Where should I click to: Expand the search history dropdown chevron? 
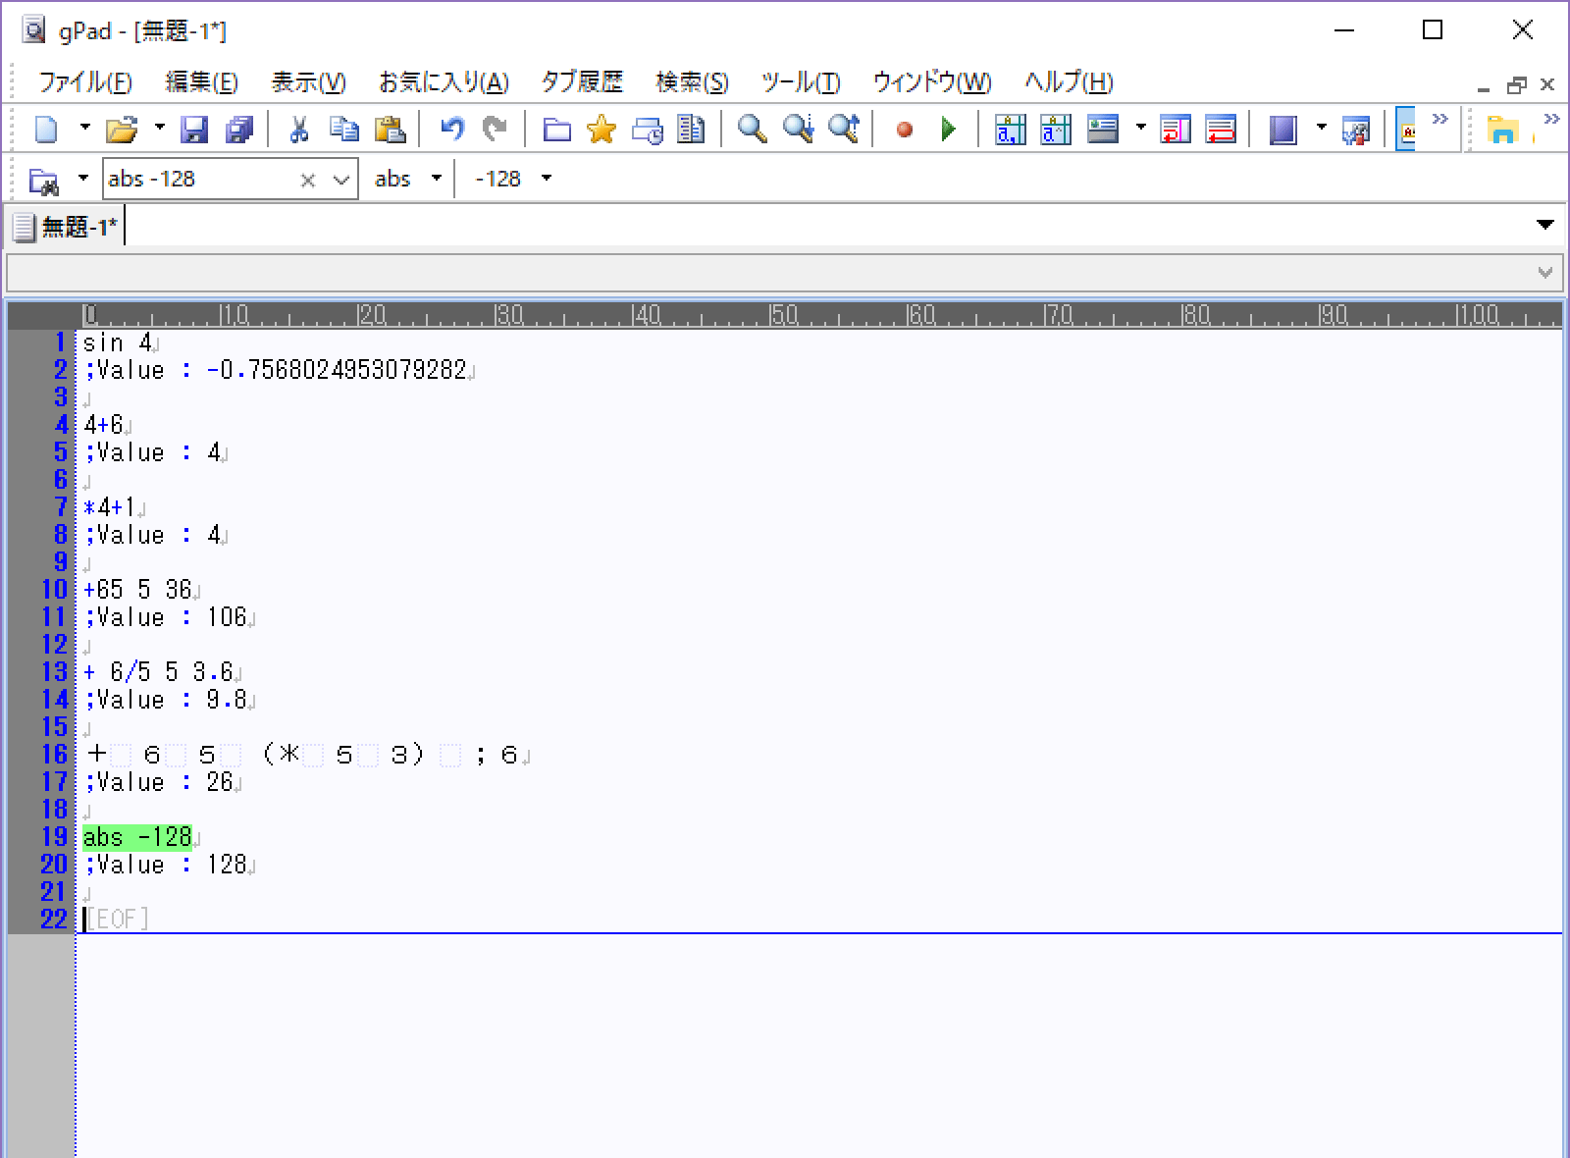pos(341,180)
